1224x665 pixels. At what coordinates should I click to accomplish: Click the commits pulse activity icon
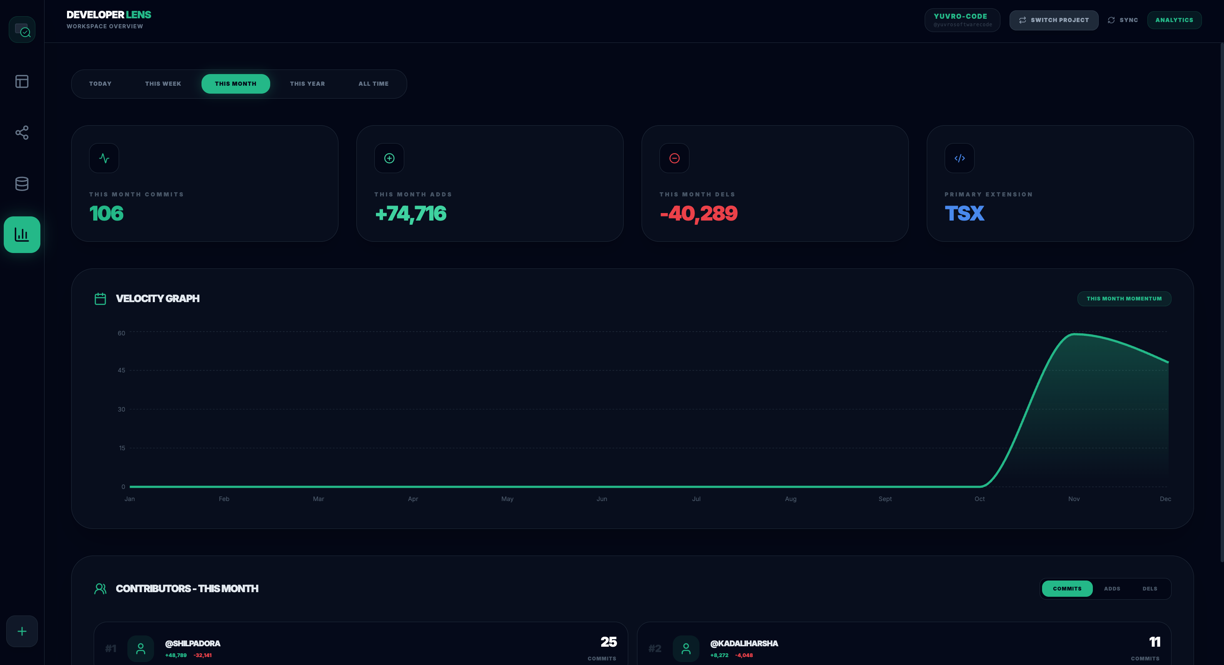tap(104, 158)
